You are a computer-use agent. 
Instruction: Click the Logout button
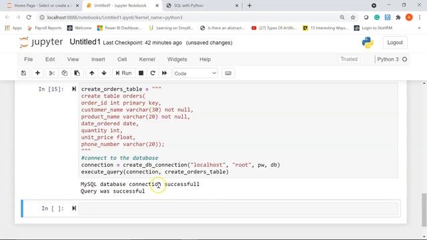pos(395,43)
